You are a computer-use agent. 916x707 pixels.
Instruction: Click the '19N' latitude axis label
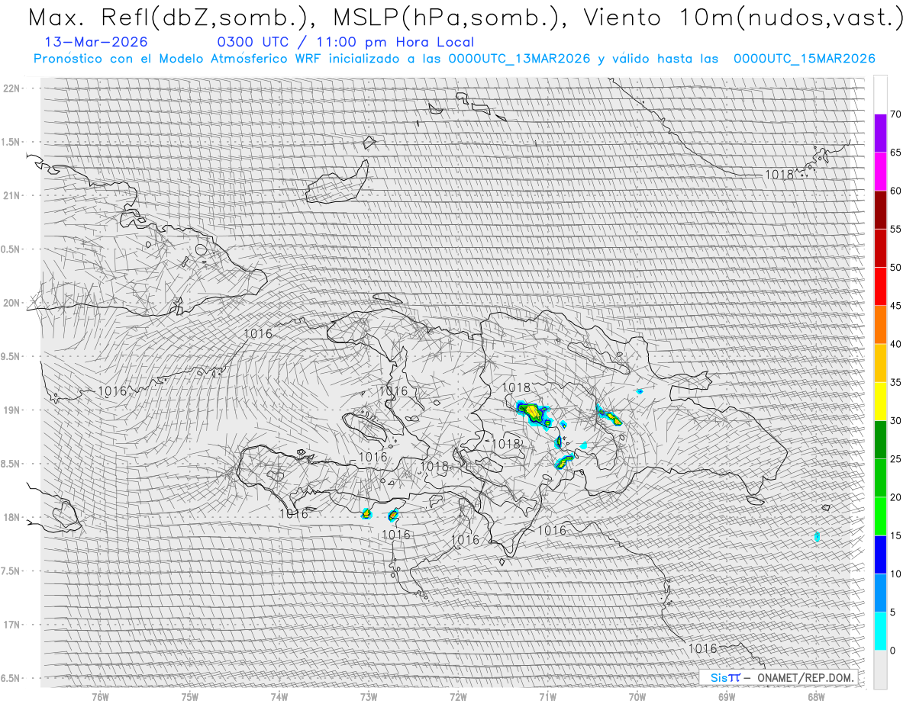coord(11,410)
